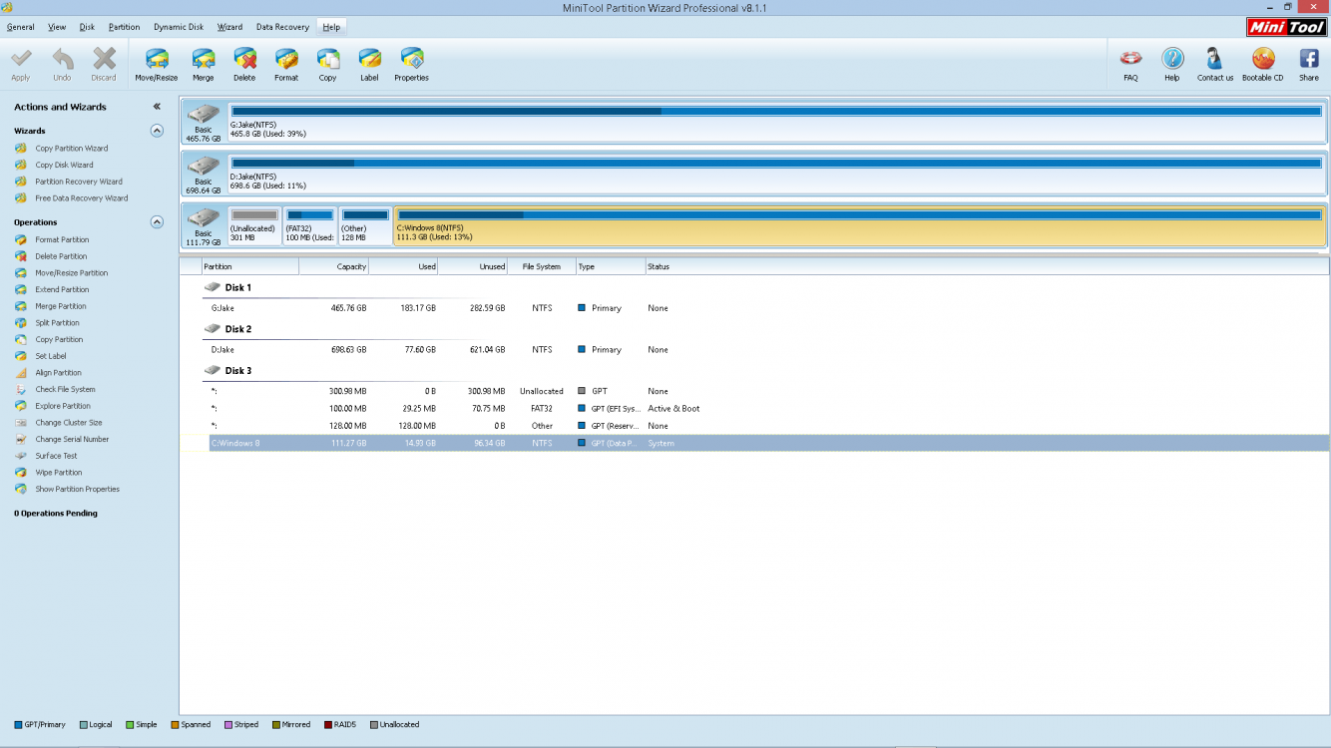Choose Set Label operation
Image resolution: width=1331 pixels, height=748 pixels.
pyautogui.click(x=51, y=356)
